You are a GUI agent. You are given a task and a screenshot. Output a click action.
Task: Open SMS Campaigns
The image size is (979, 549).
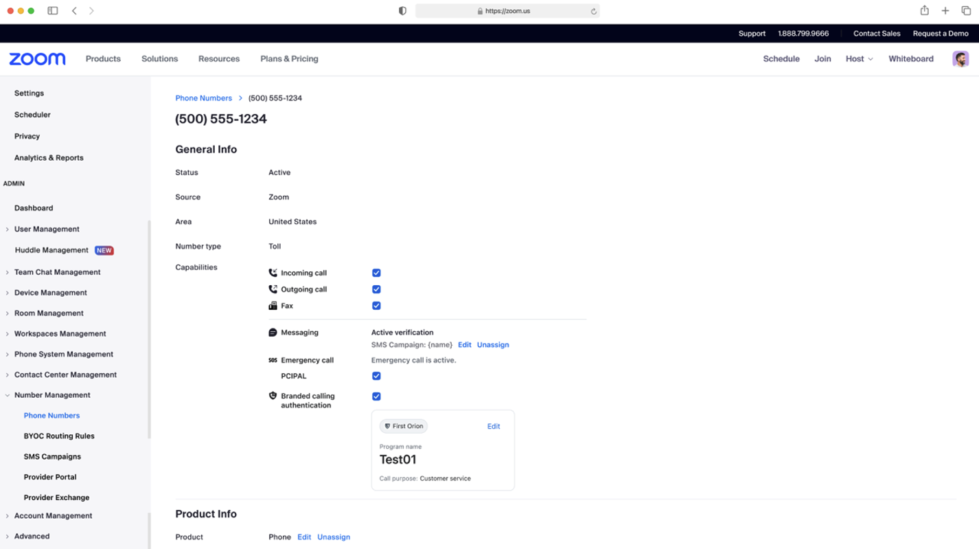click(x=52, y=457)
